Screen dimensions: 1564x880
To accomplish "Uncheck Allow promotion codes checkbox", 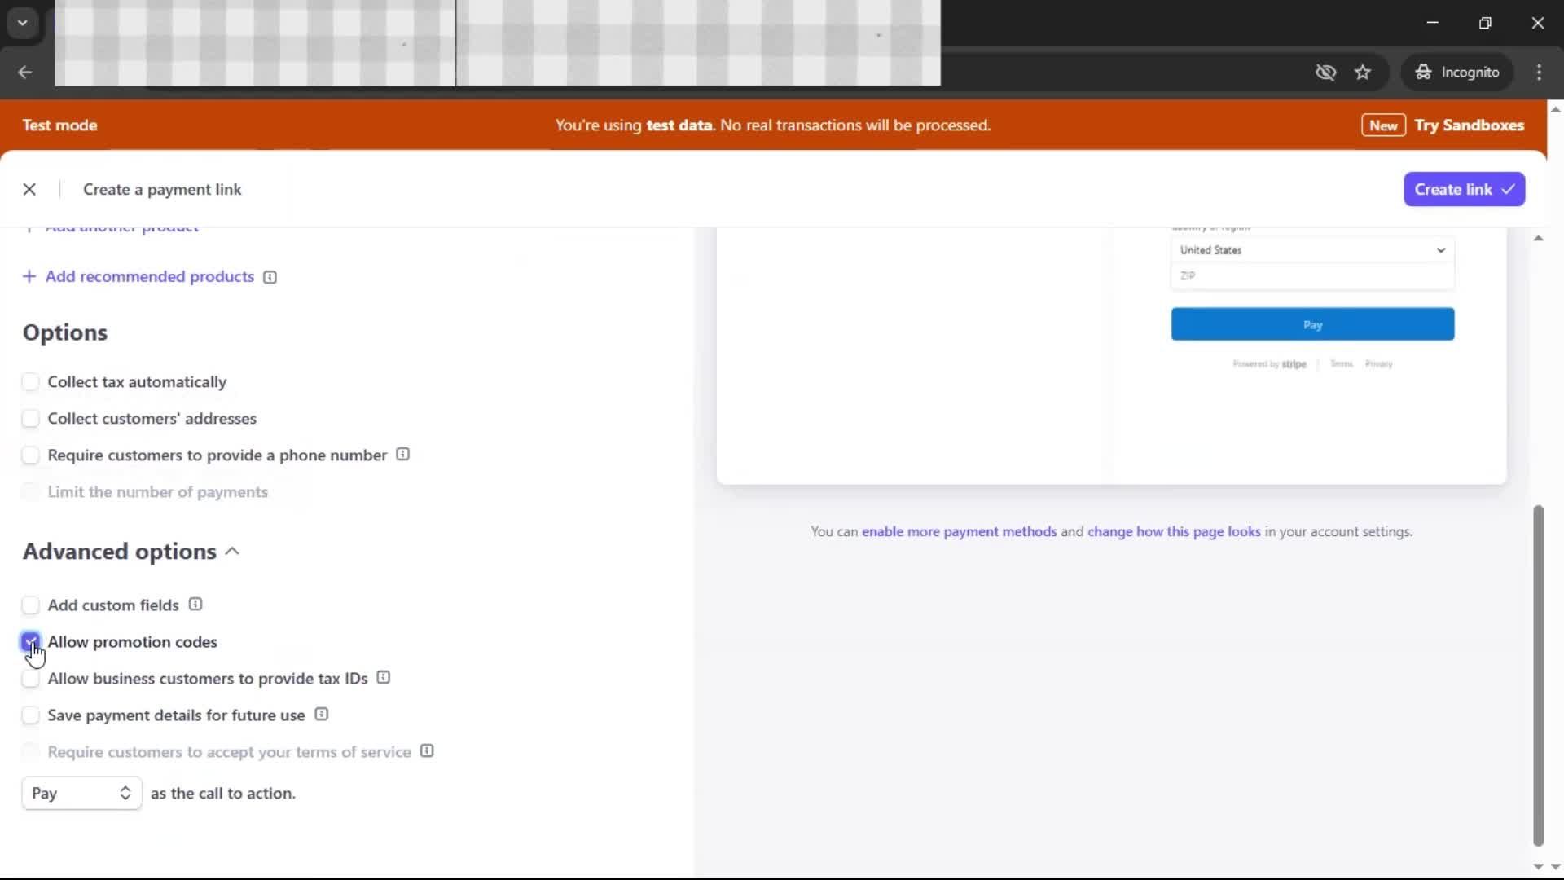I will (30, 642).
